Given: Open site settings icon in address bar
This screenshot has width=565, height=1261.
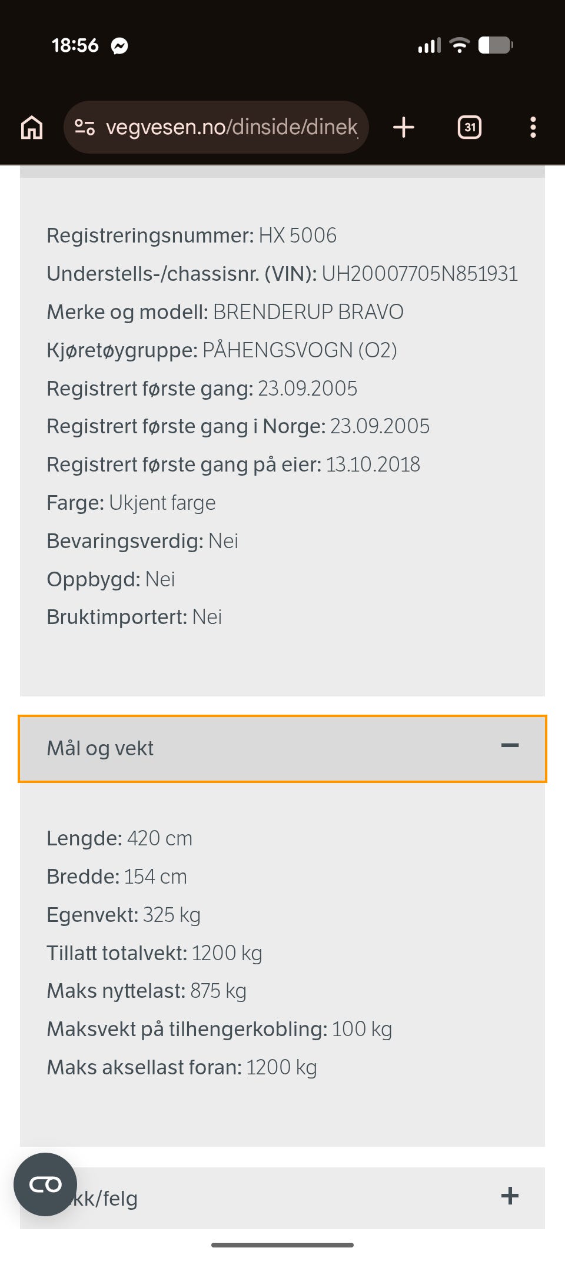Looking at the screenshot, I should 85,127.
